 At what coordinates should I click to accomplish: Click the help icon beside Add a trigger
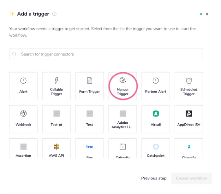tap(55, 14)
